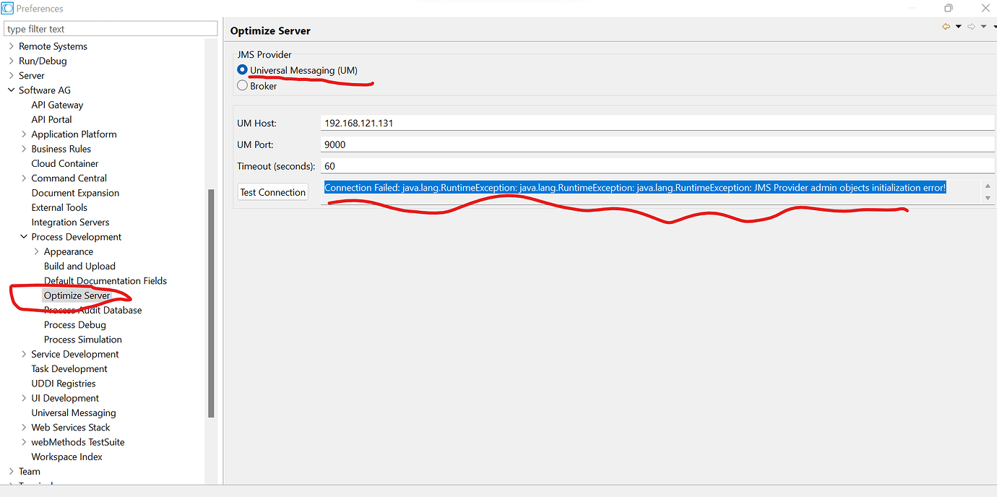Open Process Simulation preferences
Image resolution: width=997 pixels, height=497 pixels.
click(83, 340)
